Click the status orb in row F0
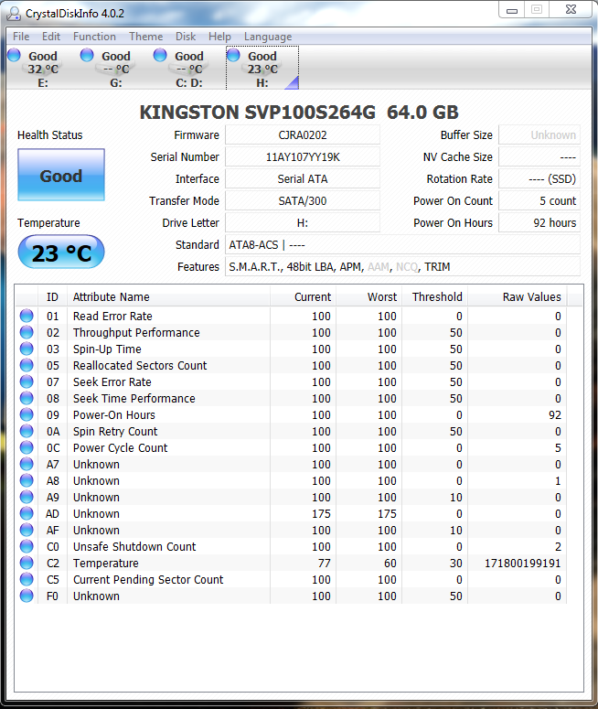 click(x=27, y=596)
